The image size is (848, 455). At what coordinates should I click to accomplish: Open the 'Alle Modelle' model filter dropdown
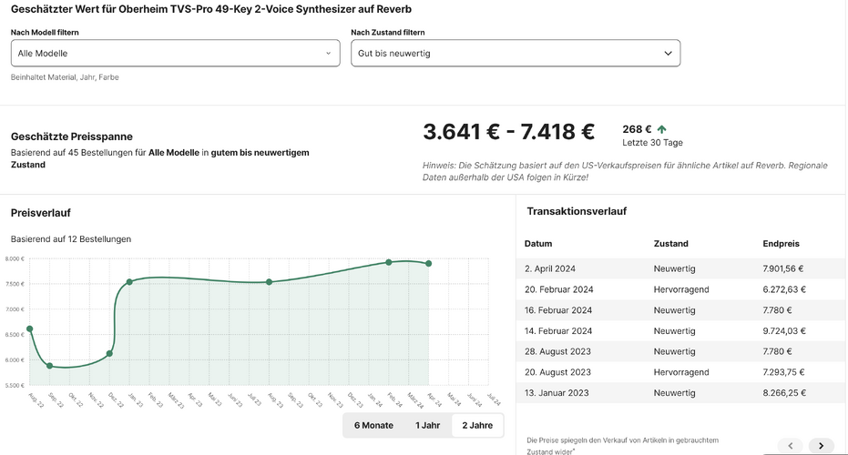(x=175, y=53)
